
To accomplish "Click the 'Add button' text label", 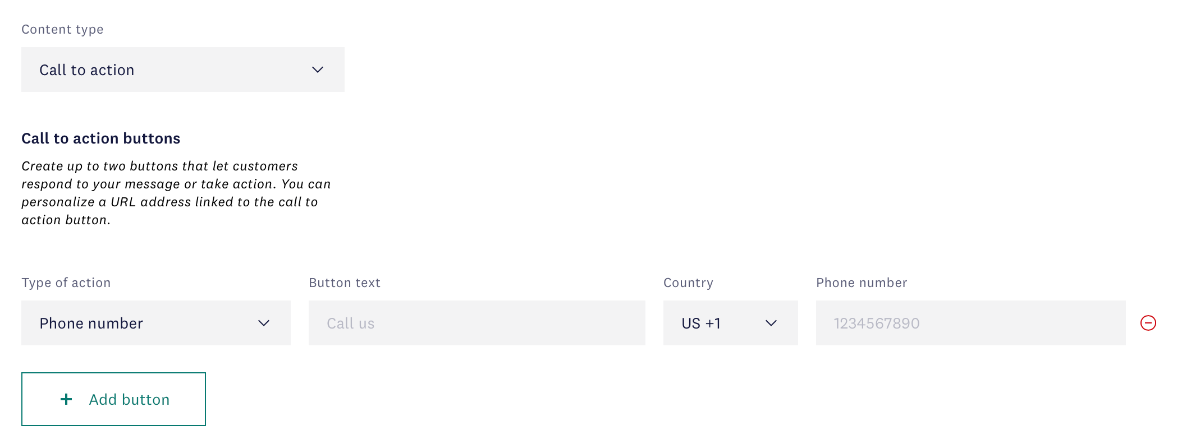I will (x=129, y=399).
